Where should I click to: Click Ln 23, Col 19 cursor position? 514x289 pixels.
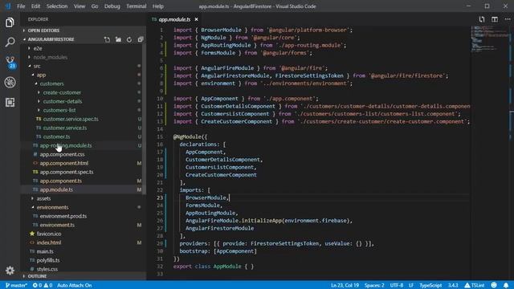point(345,285)
